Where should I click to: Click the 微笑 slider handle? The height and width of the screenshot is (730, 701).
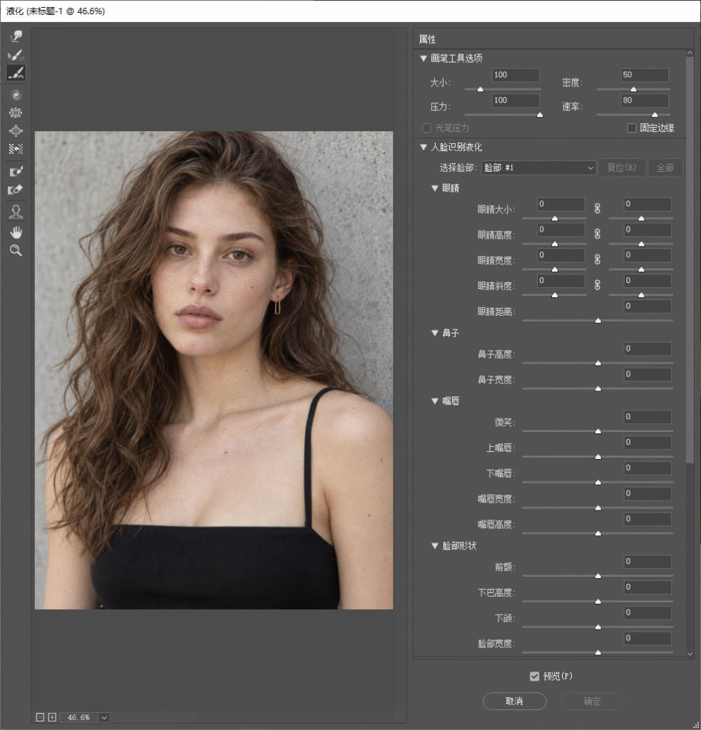pos(598,431)
